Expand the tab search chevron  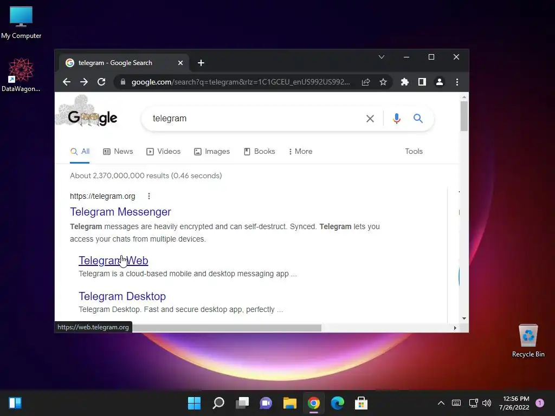pos(381,57)
